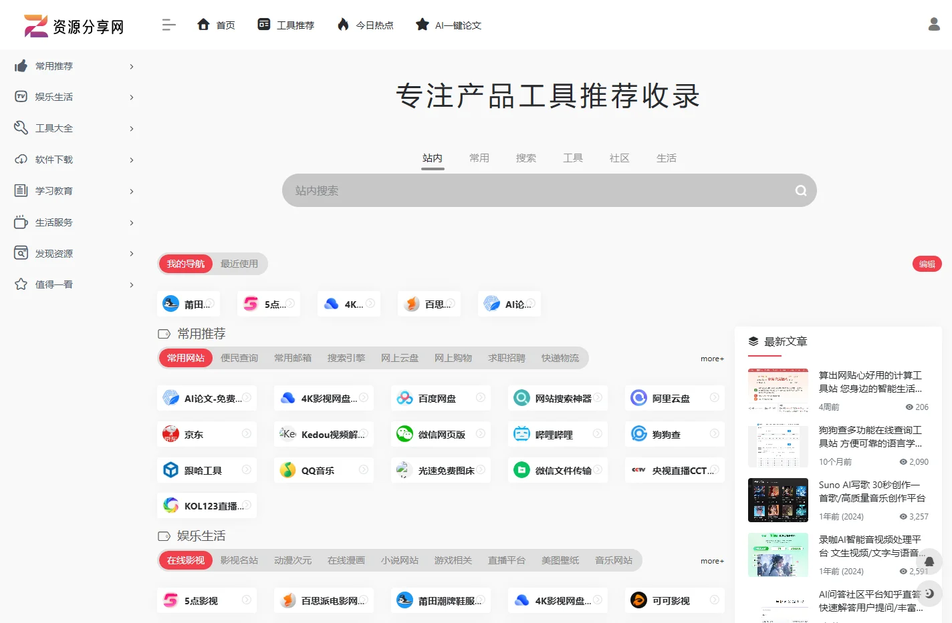The image size is (952, 623).
Task: Open 微信文件传输 site card
Action: tap(558, 470)
